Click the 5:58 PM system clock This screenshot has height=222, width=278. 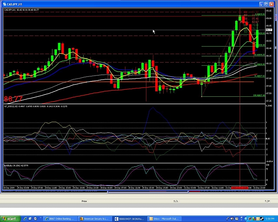coord(270,219)
